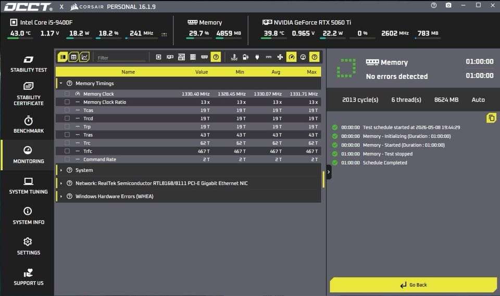Open the System Info section
This screenshot has width=500, height=296.
(x=28, y=216)
